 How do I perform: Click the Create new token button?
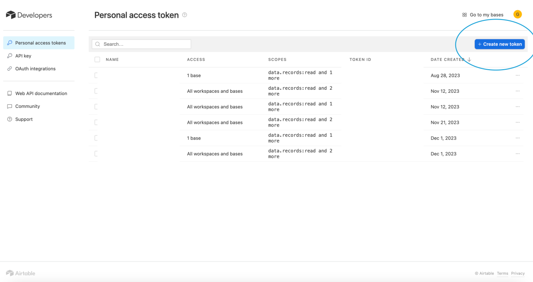499,44
